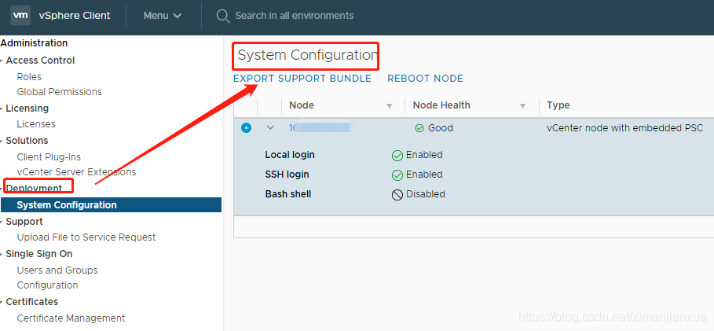Click the System Configuration page title

tap(307, 55)
